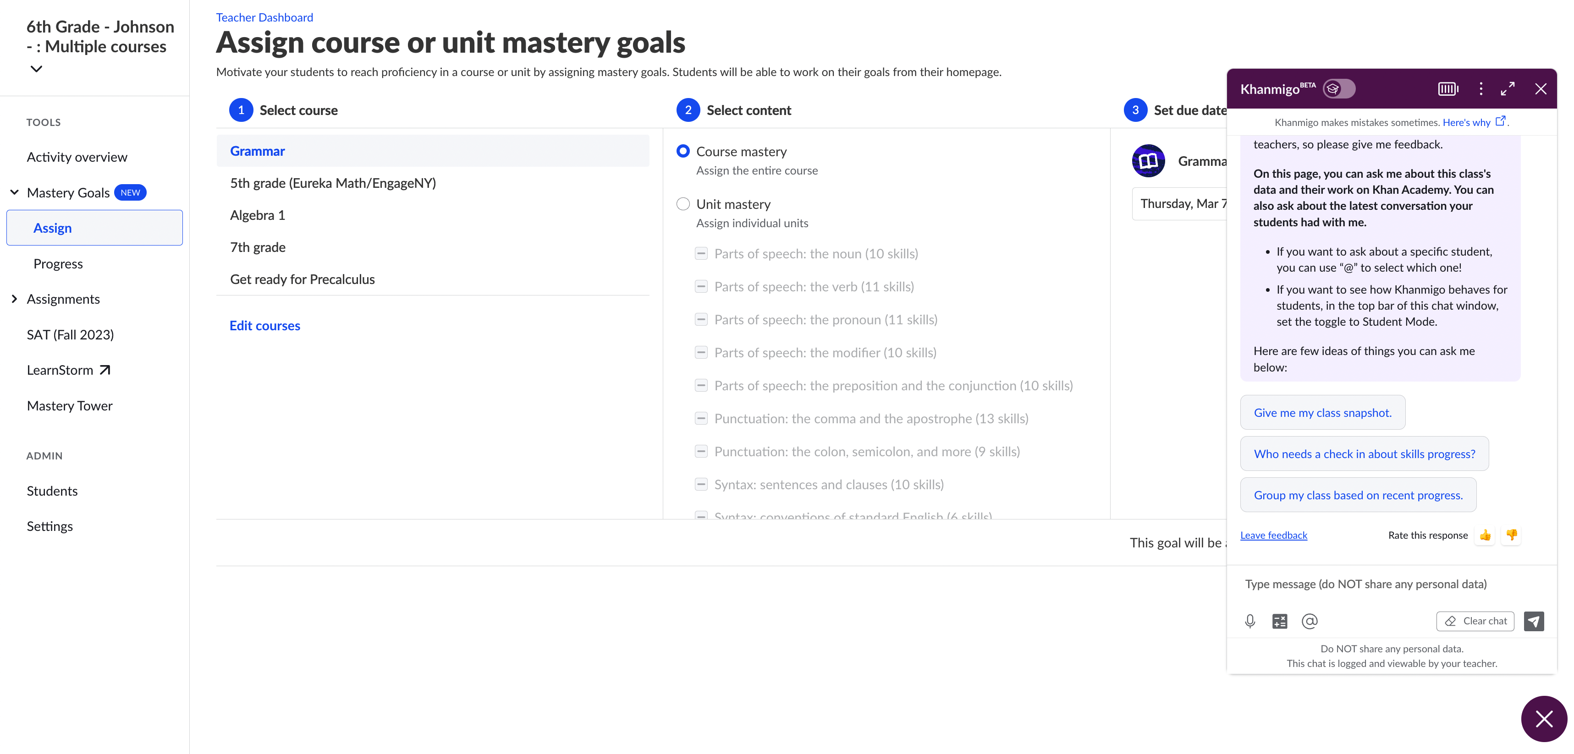Image resolution: width=1574 pixels, height=754 pixels.
Task: Check Punctuation: the comma and apostrophe unit
Action: click(701, 418)
